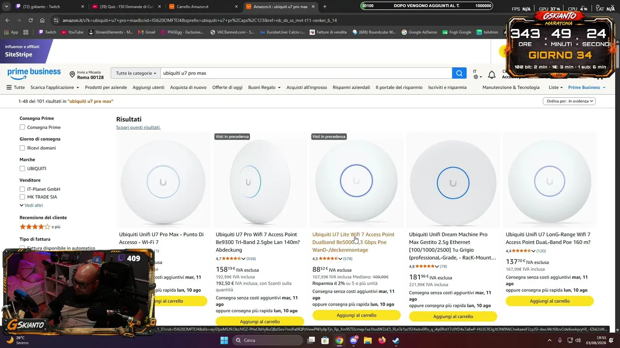Open the YouTube bookmark
The image size is (620, 348).
72,32
